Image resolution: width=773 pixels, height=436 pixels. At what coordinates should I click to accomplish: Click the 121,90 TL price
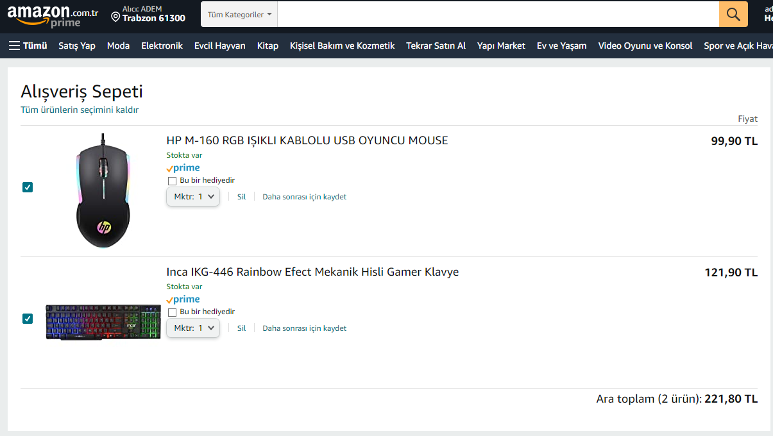coord(731,272)
